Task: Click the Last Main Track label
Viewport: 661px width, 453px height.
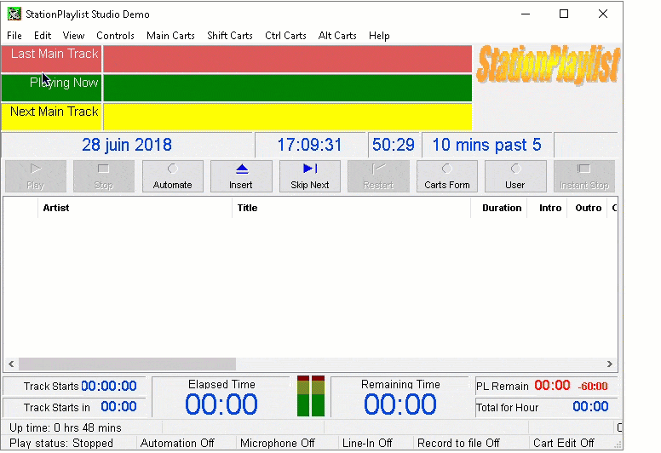Action: coord(52,59)
